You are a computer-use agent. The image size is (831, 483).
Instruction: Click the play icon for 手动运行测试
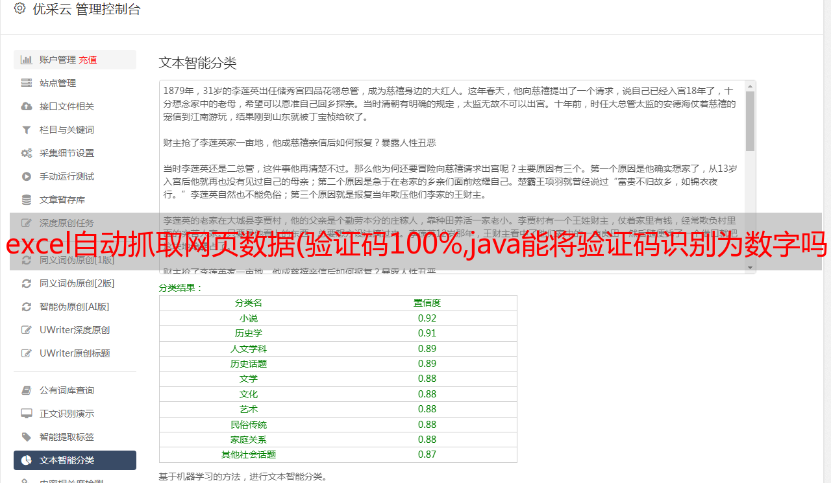27,176
